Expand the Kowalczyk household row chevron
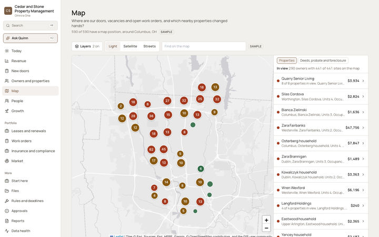 [x=363, y=174]
